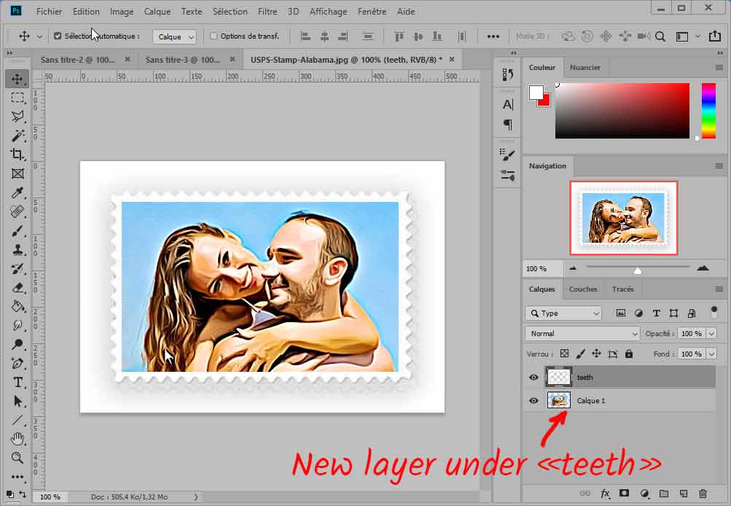Select the Eraser tool
This screenshot has width=731, height=506.
(17, 288)
